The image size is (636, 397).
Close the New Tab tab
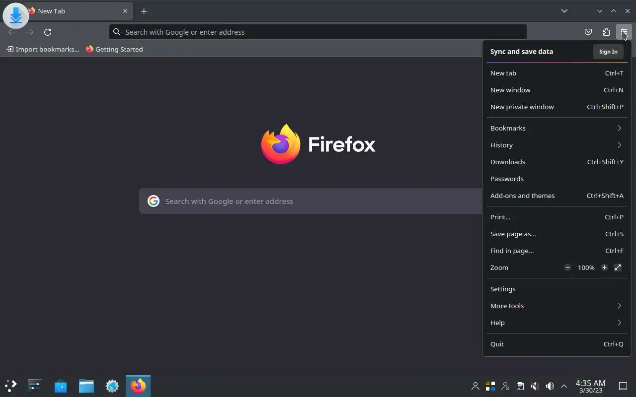click(x=125, y=11)
